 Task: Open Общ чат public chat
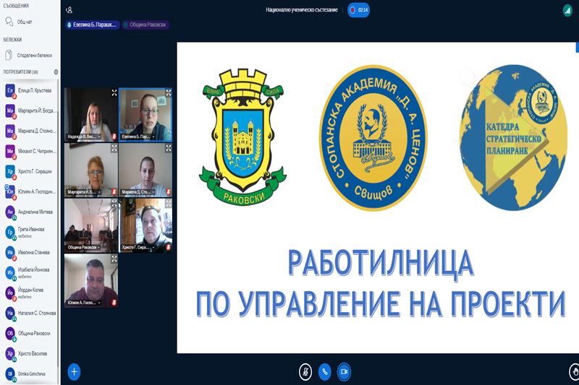coord(25,22)
